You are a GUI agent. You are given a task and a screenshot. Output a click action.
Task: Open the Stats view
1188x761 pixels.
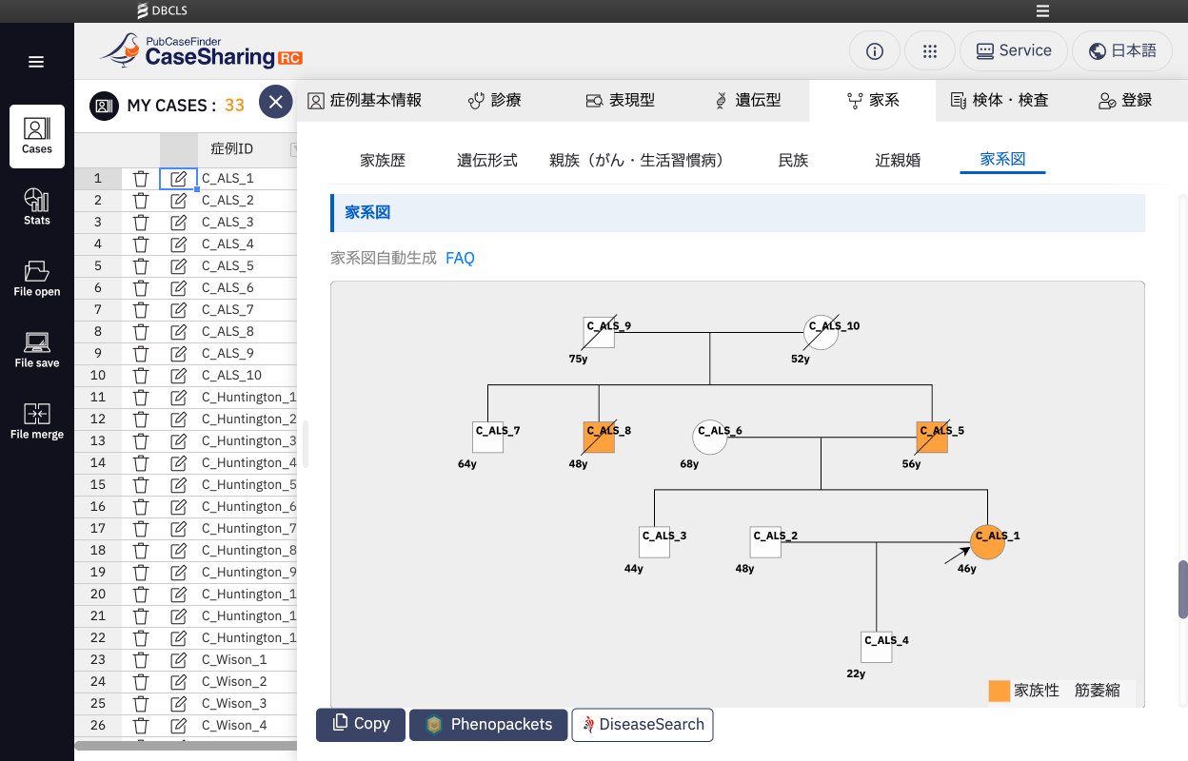pos(37,206)
